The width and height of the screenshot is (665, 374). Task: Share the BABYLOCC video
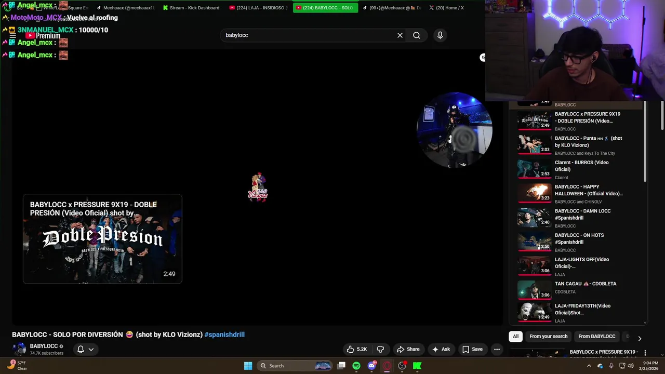coord(408,349)
